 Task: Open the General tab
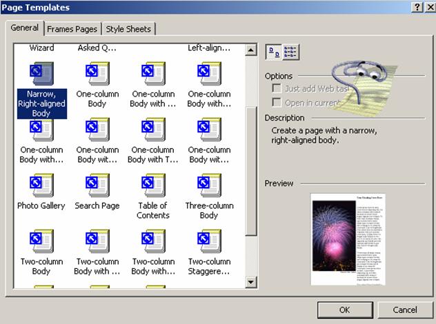click(25, 28)
